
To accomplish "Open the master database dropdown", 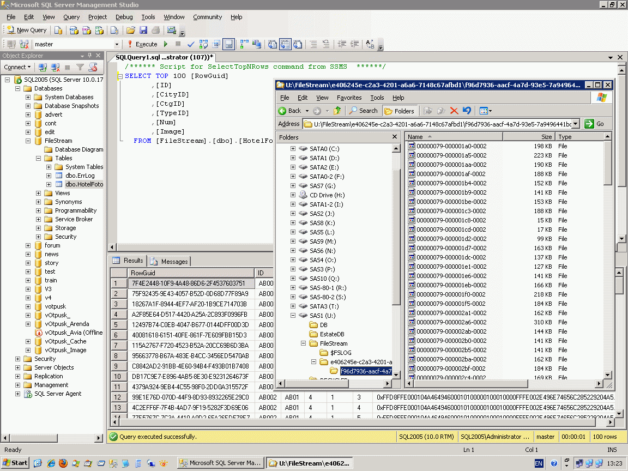I will click(x=117, y=44).
